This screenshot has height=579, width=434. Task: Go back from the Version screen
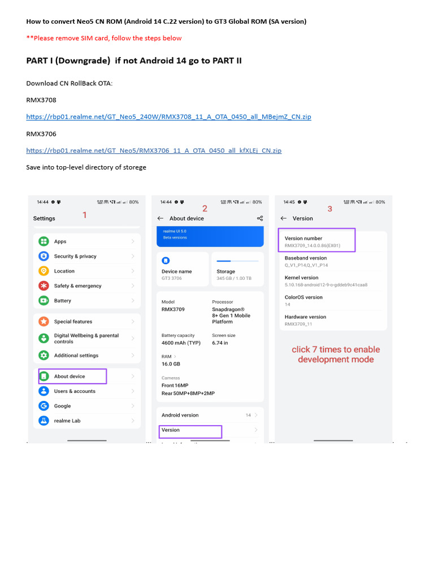pos(284,218)
